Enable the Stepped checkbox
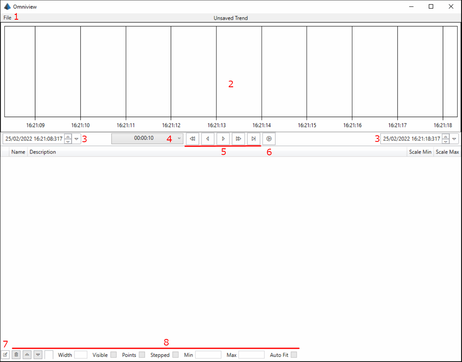462x362 pixels. pyautogui.click(x=176, y=355)
